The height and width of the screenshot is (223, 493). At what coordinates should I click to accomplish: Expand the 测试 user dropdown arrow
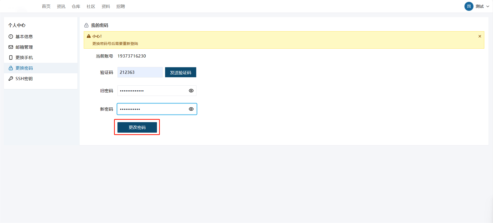point(488,7)
